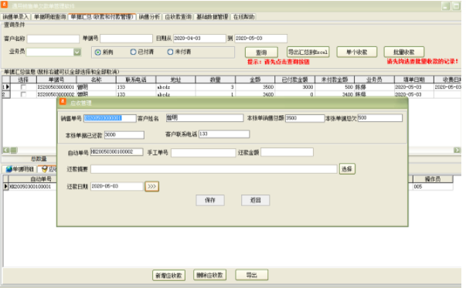
Task: Click the 未付款金额 column header
Action: pos(335,80)
